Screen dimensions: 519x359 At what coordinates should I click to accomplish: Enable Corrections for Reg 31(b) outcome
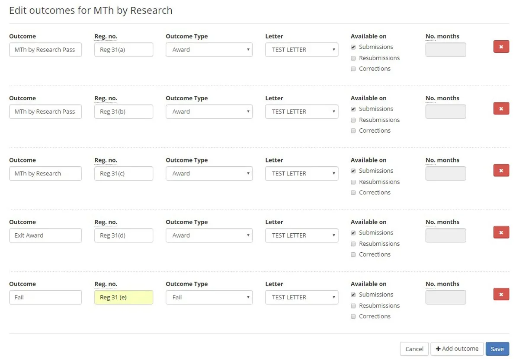tap(353, 130)
